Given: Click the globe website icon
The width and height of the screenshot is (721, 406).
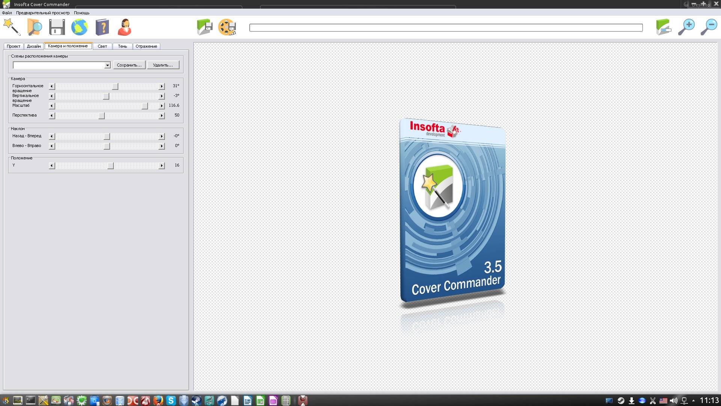Looking at the screenshot, I should coord(80,27).
